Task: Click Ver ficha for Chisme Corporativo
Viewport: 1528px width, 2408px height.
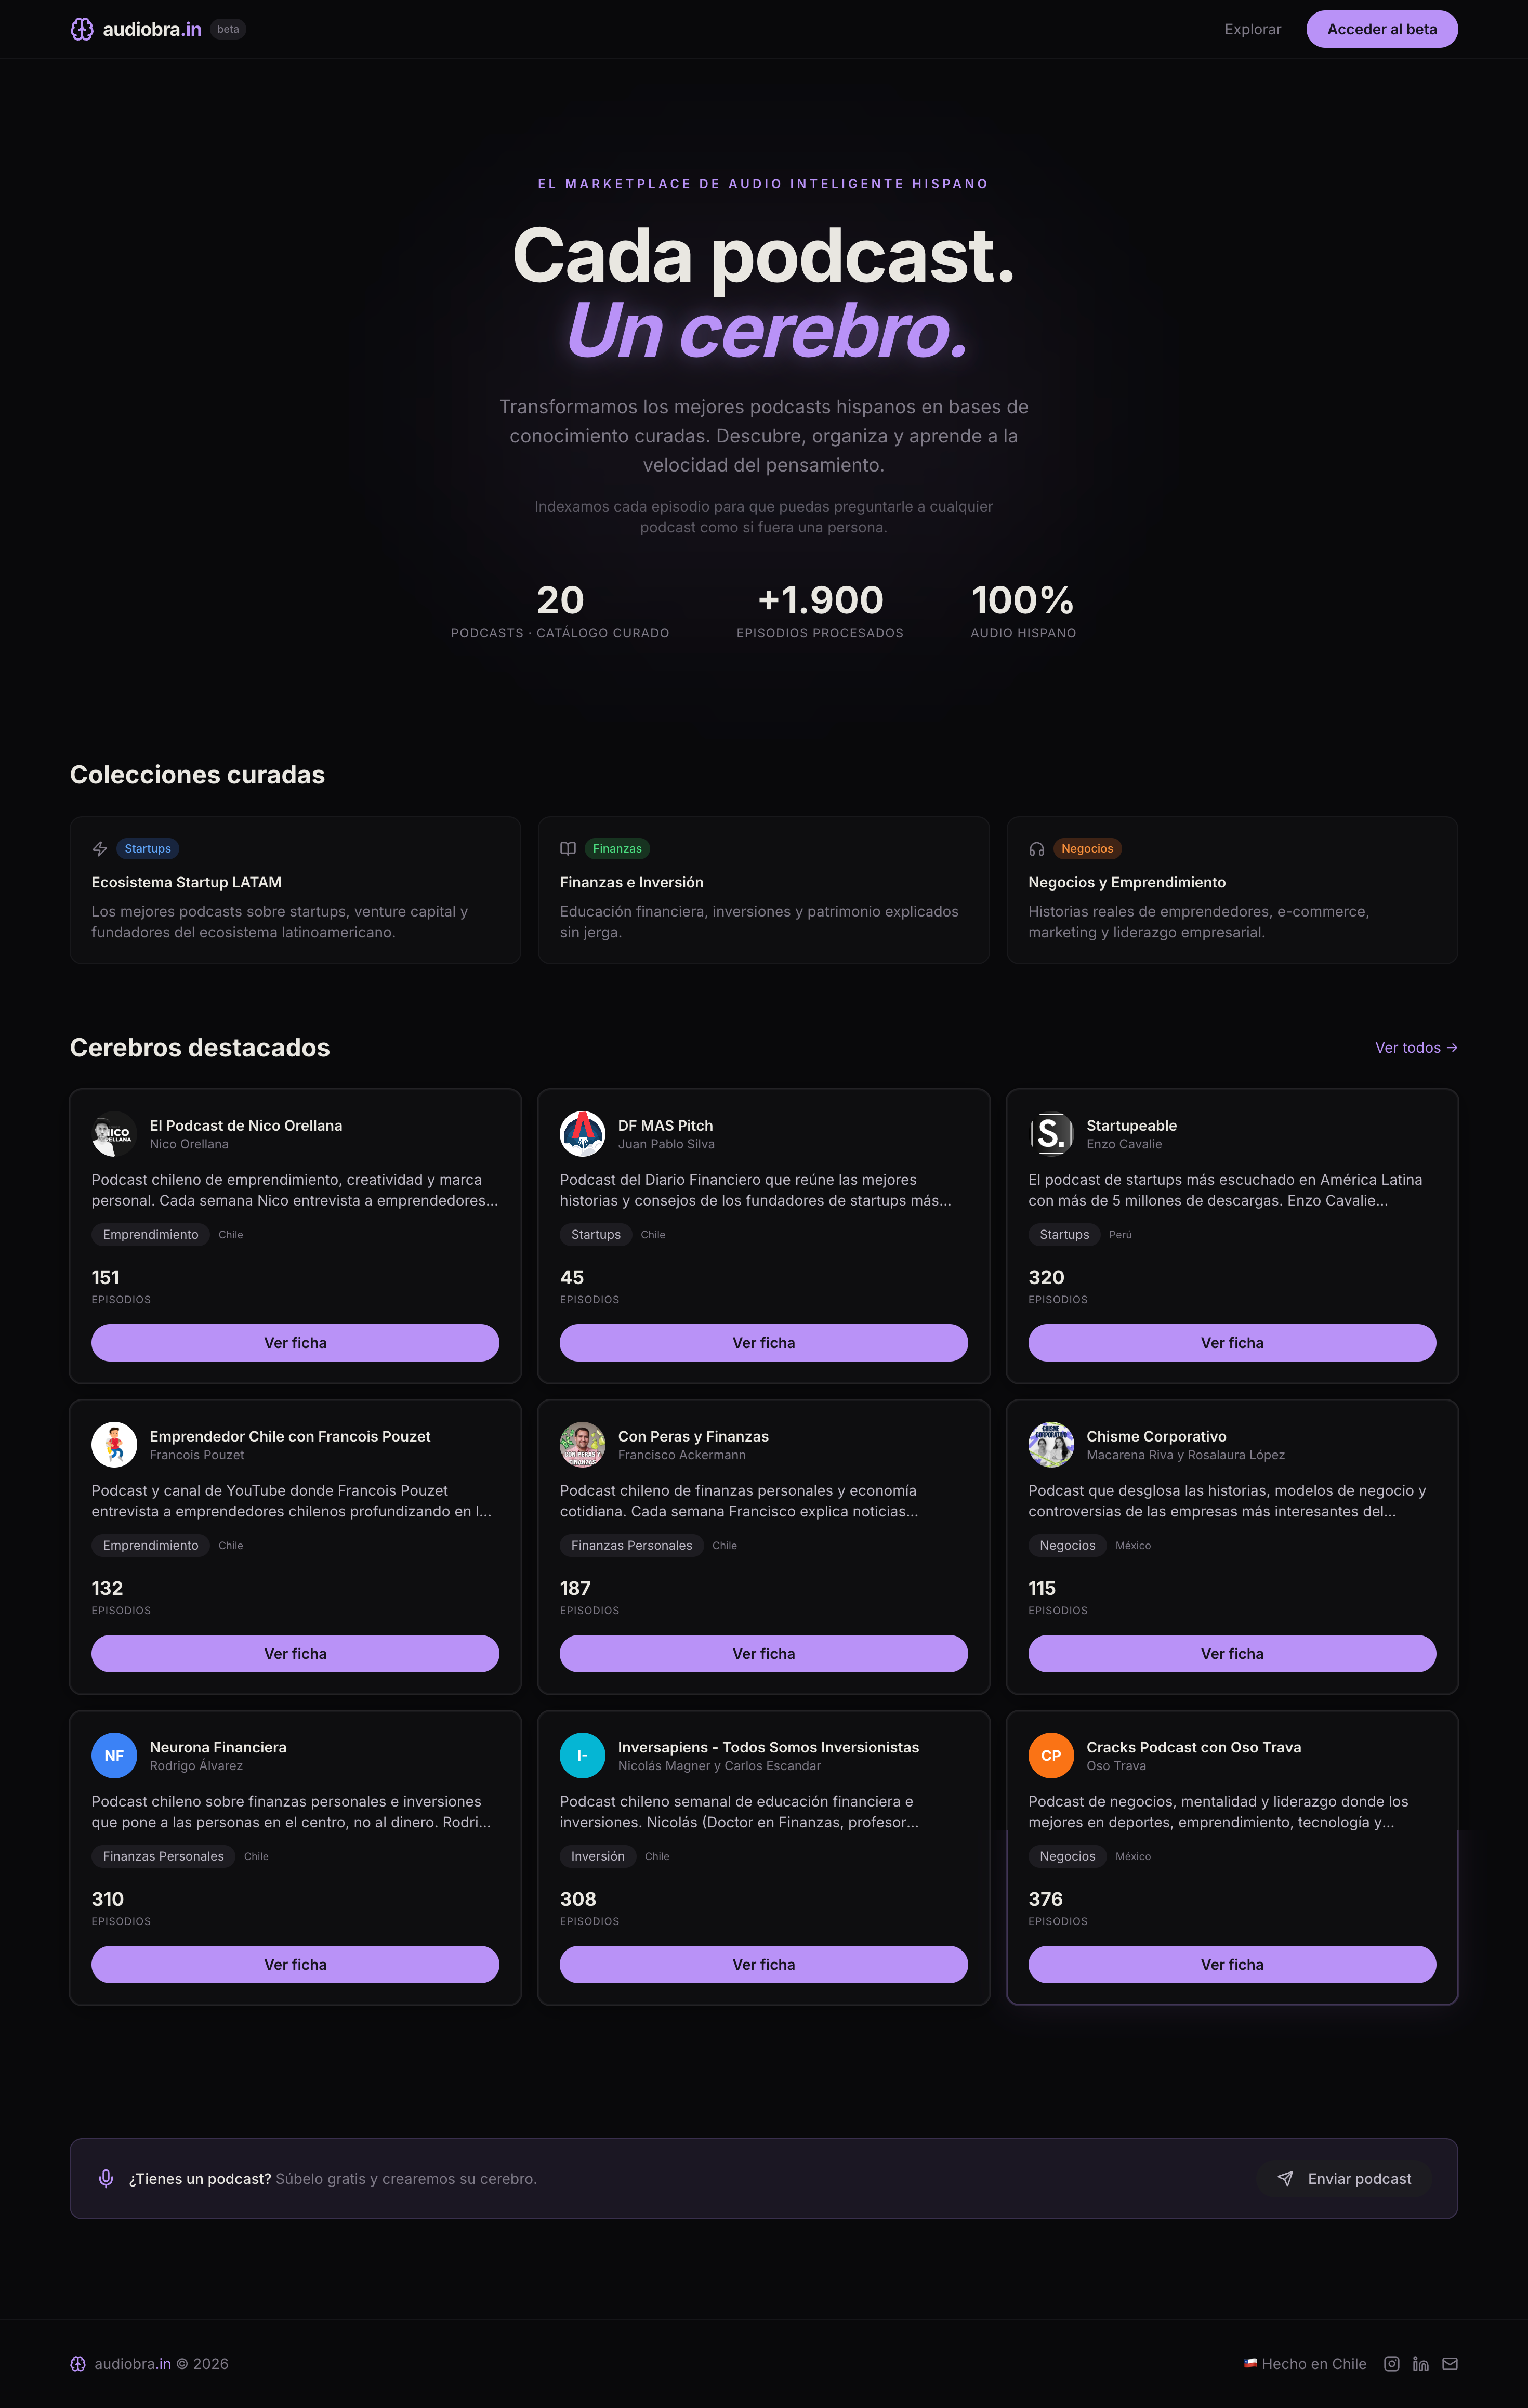Action: tap(1232, 1653)
